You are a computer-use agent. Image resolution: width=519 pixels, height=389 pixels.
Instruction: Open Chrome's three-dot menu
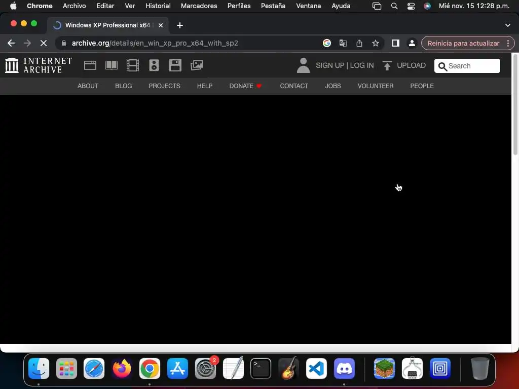click(508, 43)
